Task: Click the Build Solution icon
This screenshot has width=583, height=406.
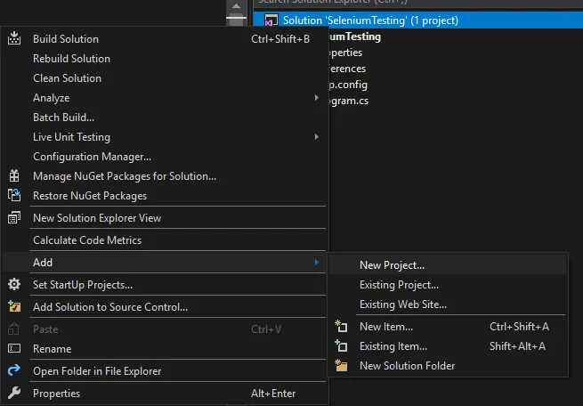Action: [x=14, y=39]
